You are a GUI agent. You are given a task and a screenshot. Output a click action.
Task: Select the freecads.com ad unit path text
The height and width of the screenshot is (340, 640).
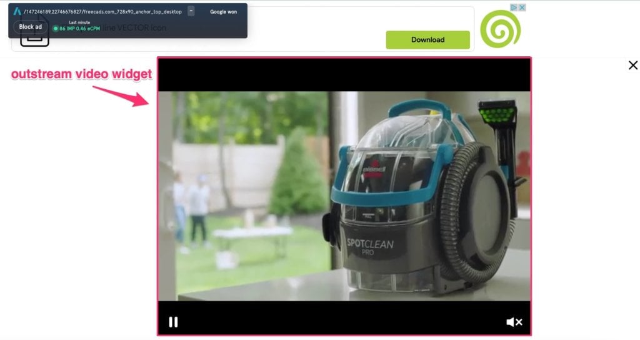click(103, 12)
